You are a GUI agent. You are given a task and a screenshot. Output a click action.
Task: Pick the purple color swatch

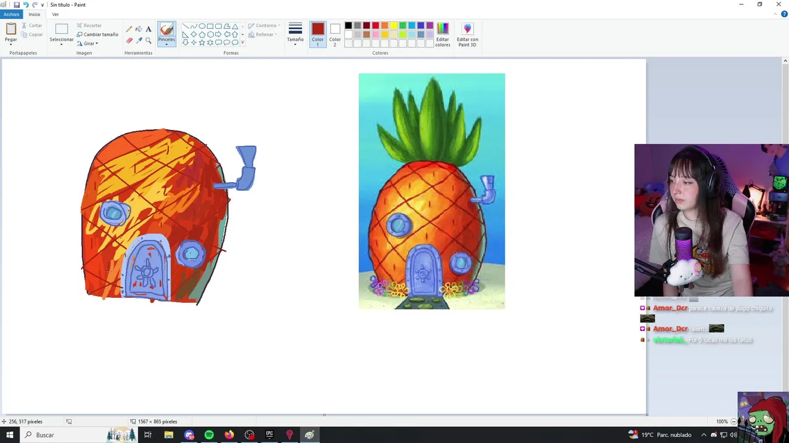pyautogui.click(x=430, y=25)
